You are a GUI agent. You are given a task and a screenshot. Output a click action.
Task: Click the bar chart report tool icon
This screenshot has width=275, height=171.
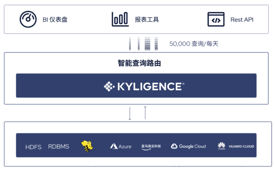(120, 19)
